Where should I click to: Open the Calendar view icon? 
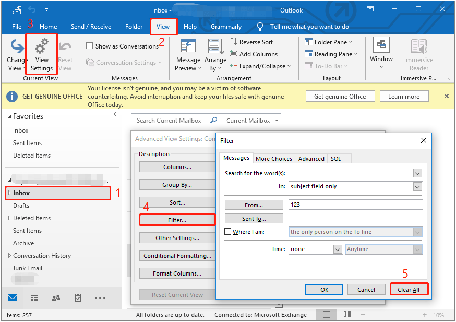pyautogui.click(x=34, y=298)
